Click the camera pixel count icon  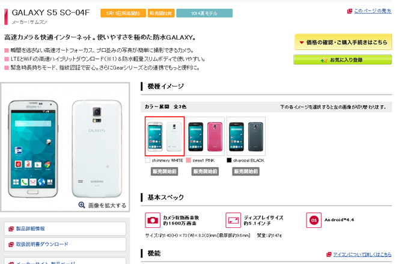click(153, 220)
